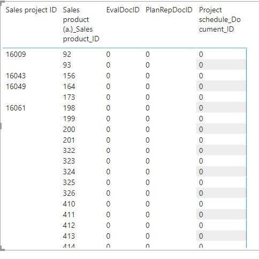Click PlanRepDocID value in row 156
This screenshot has width=259, height=259.
click(x=148, y=76)
